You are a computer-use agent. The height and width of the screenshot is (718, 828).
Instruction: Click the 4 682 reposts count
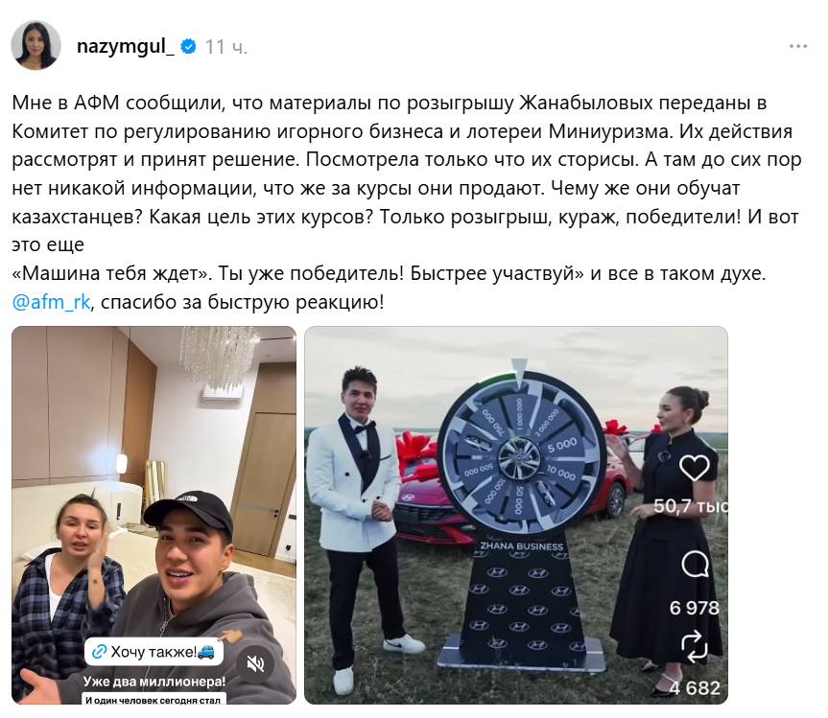coord(695,688)
